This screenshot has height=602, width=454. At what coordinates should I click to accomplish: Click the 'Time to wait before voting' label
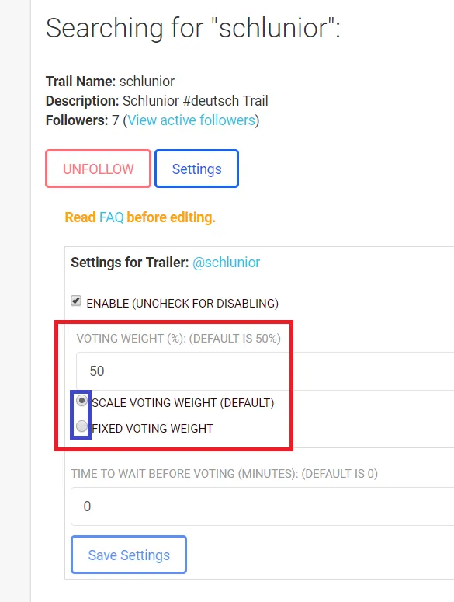[x=224, y=473]
